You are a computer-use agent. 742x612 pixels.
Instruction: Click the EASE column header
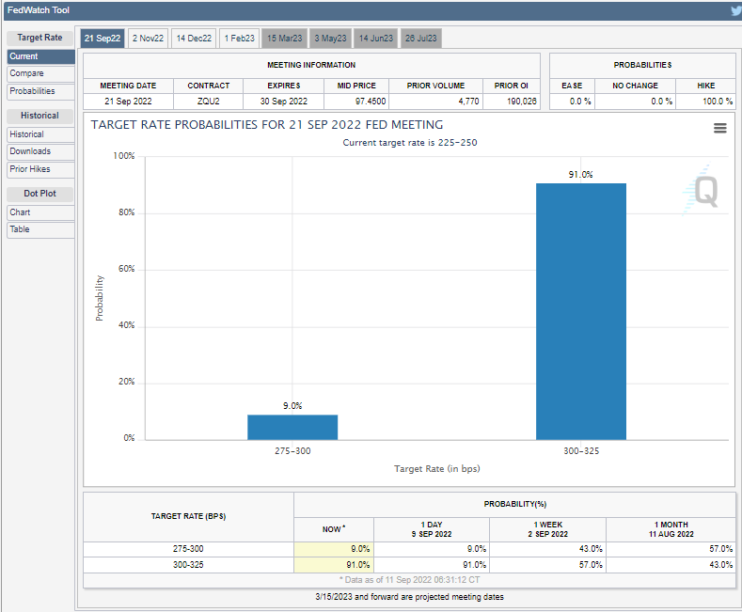(x=572, y=86)
